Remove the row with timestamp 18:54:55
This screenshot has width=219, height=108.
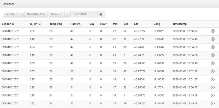tap(212, 47)
